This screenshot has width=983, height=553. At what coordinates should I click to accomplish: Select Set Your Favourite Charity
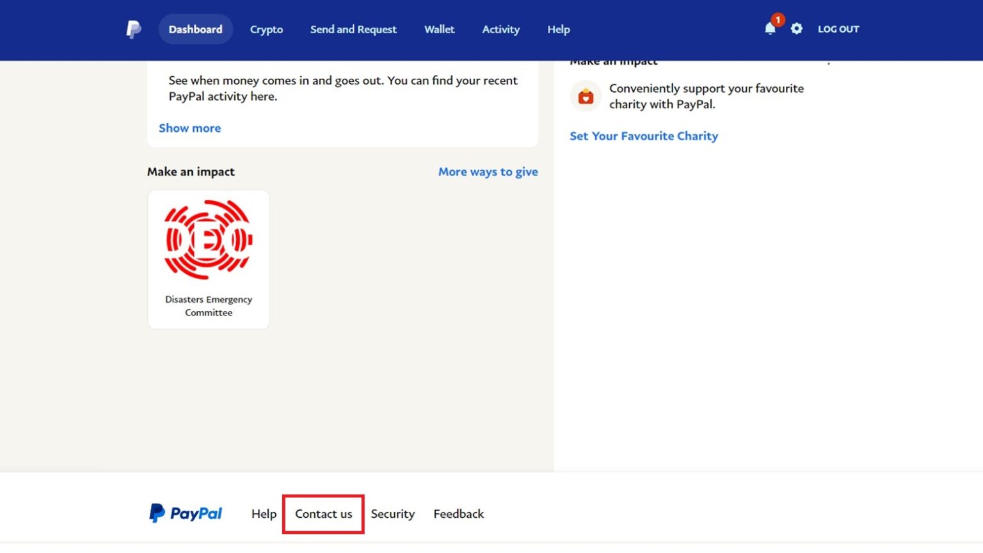(x=643, y=136)
